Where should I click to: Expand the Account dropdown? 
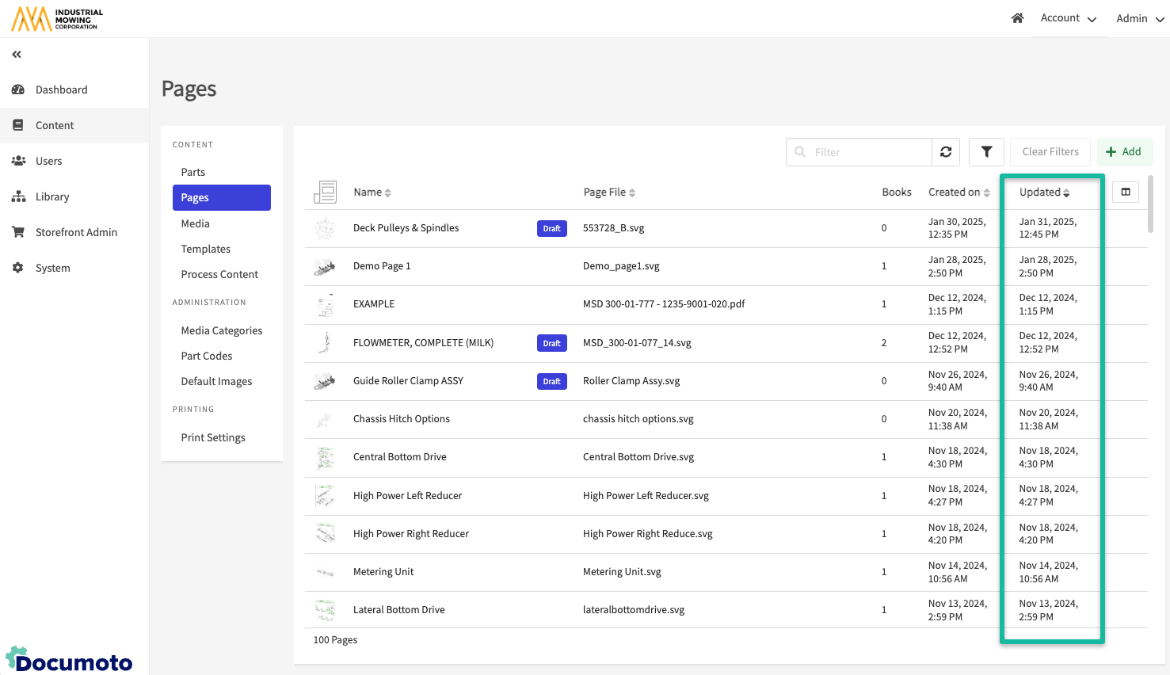click(1068, 18)
